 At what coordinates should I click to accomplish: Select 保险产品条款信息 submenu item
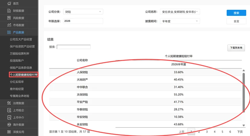click(x=21, y=68)
